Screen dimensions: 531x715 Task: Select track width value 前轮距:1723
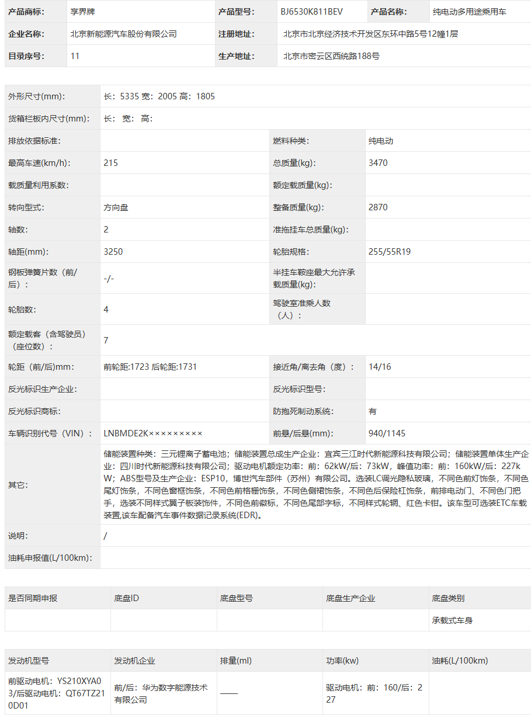point(126,367)
